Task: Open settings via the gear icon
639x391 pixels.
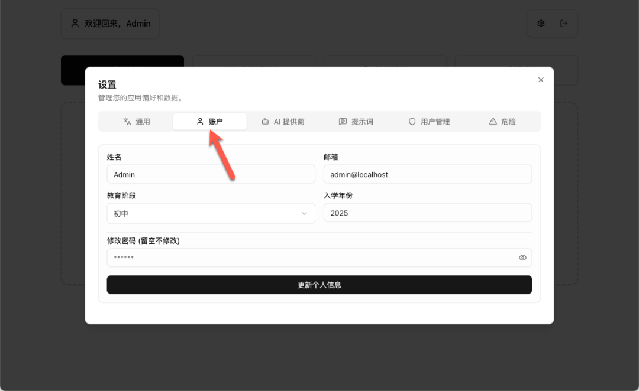Action: point(541,23)
